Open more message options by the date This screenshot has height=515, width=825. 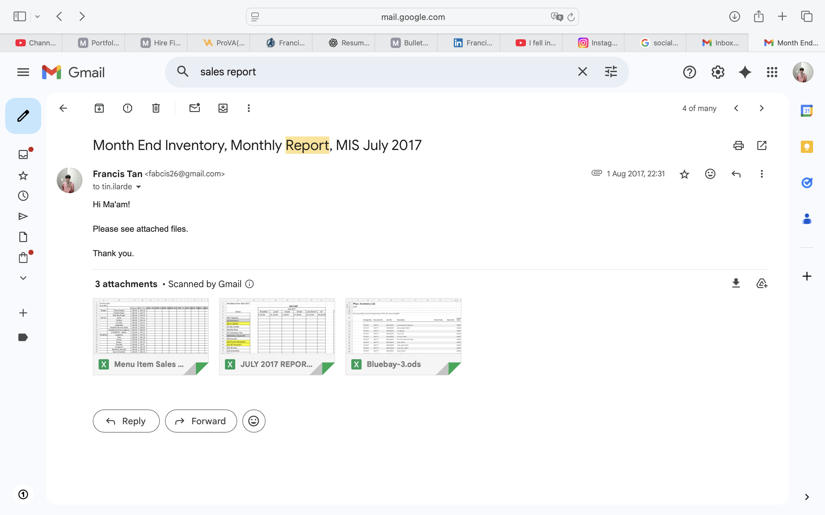coord(762,174)
